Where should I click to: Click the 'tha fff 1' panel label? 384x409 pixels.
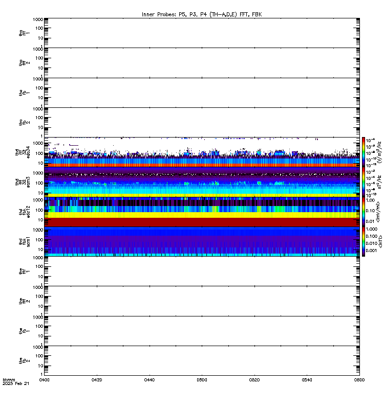(x=24, y=33)
